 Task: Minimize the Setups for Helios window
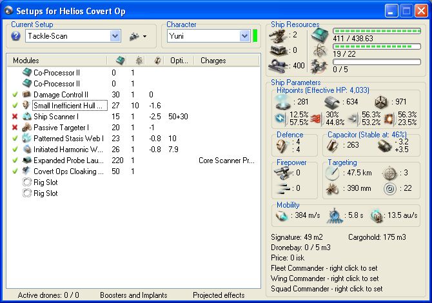pos(391,11)
